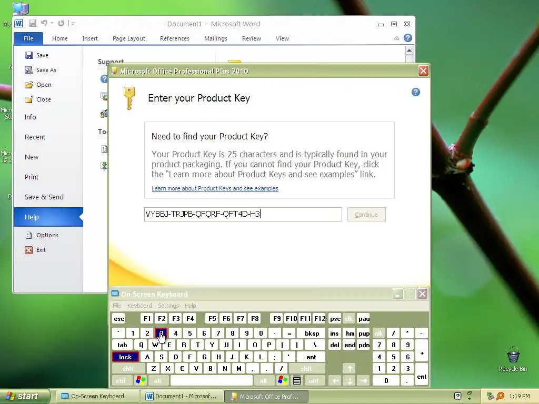Click the Redo icon in Word's title bar
Screen dimensions: 539x404
61,23
